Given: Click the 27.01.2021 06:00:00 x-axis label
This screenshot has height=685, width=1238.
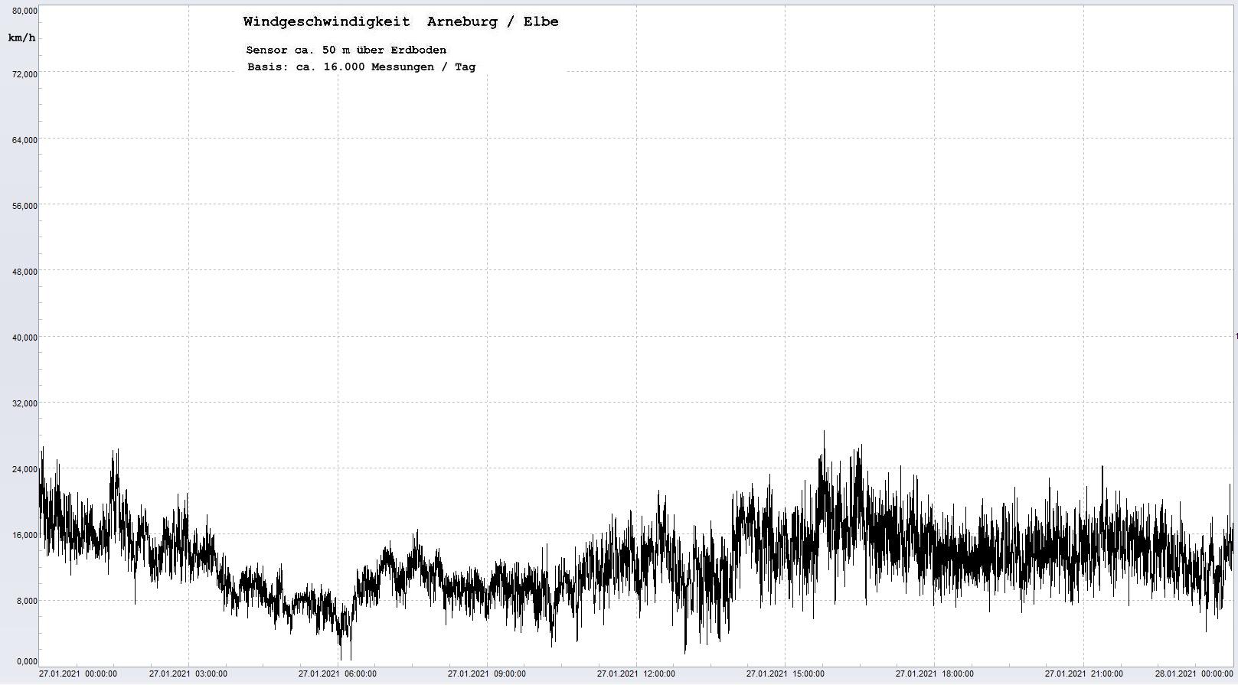Looking at the screenshot, I should pos(337,674).
